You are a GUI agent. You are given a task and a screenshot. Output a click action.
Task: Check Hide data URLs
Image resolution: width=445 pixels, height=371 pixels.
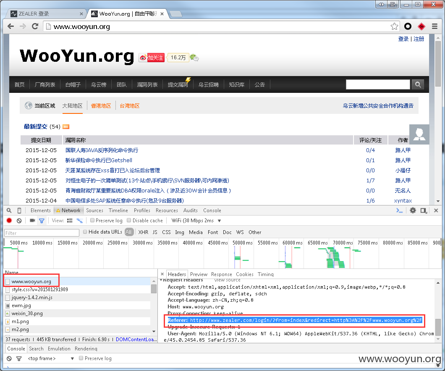pos(85,232)
